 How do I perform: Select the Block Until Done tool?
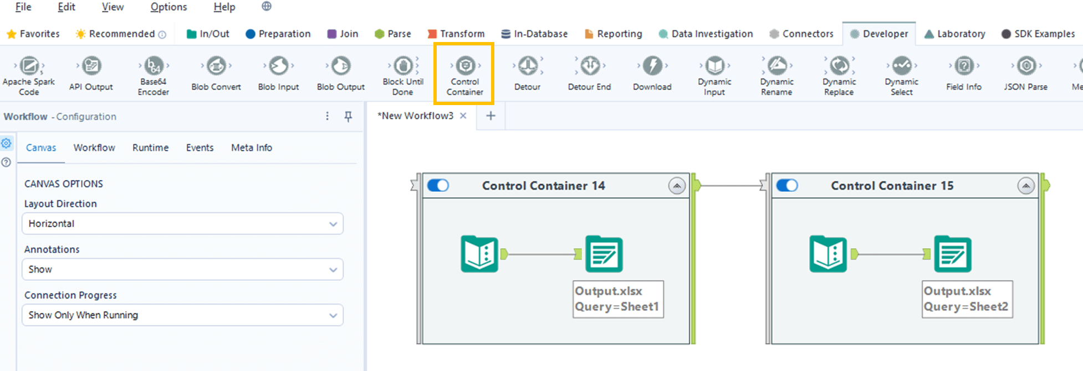[403, 76]
